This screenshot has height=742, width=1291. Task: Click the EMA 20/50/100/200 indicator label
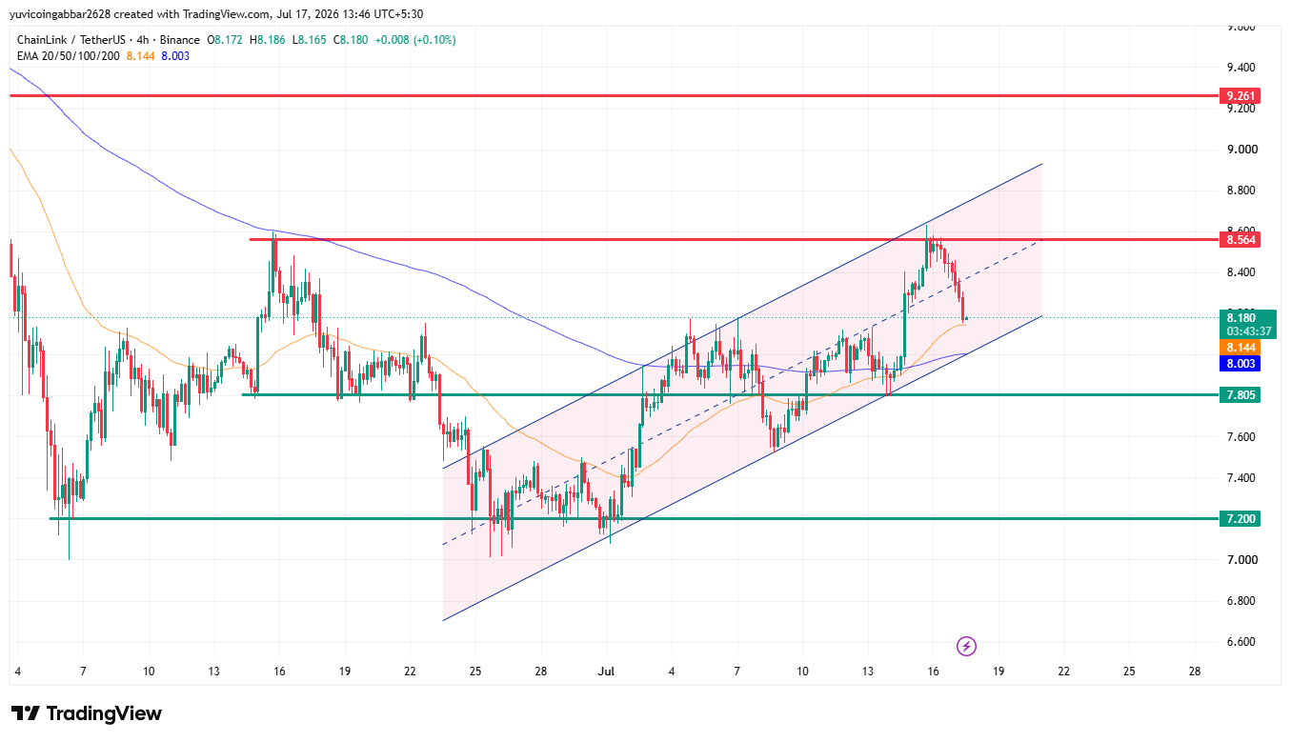[68, 56]
